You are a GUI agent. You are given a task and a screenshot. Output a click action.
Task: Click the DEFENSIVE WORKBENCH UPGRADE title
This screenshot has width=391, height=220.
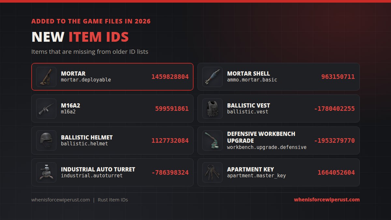click(x=261, y=137)
